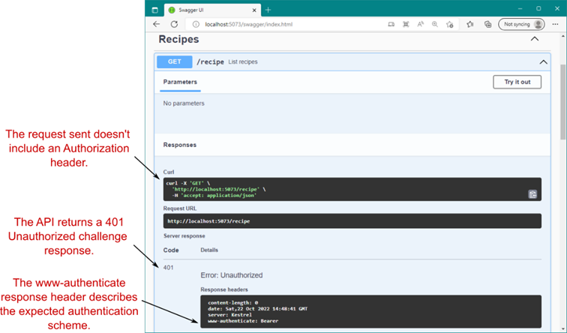The width and height of the screenshot is (567, 333).
Task: Activate the Read aloud icon
Action: click(420, 24)
